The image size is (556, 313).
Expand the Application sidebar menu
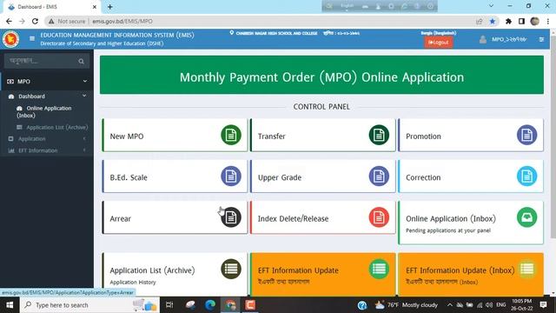coord(47,139)
